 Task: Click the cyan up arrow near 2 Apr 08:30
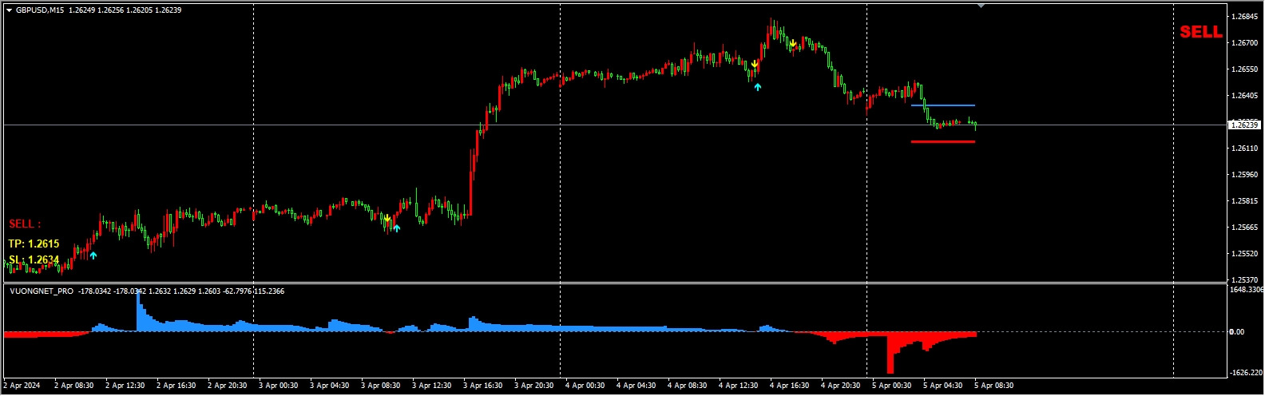[93, 255]
